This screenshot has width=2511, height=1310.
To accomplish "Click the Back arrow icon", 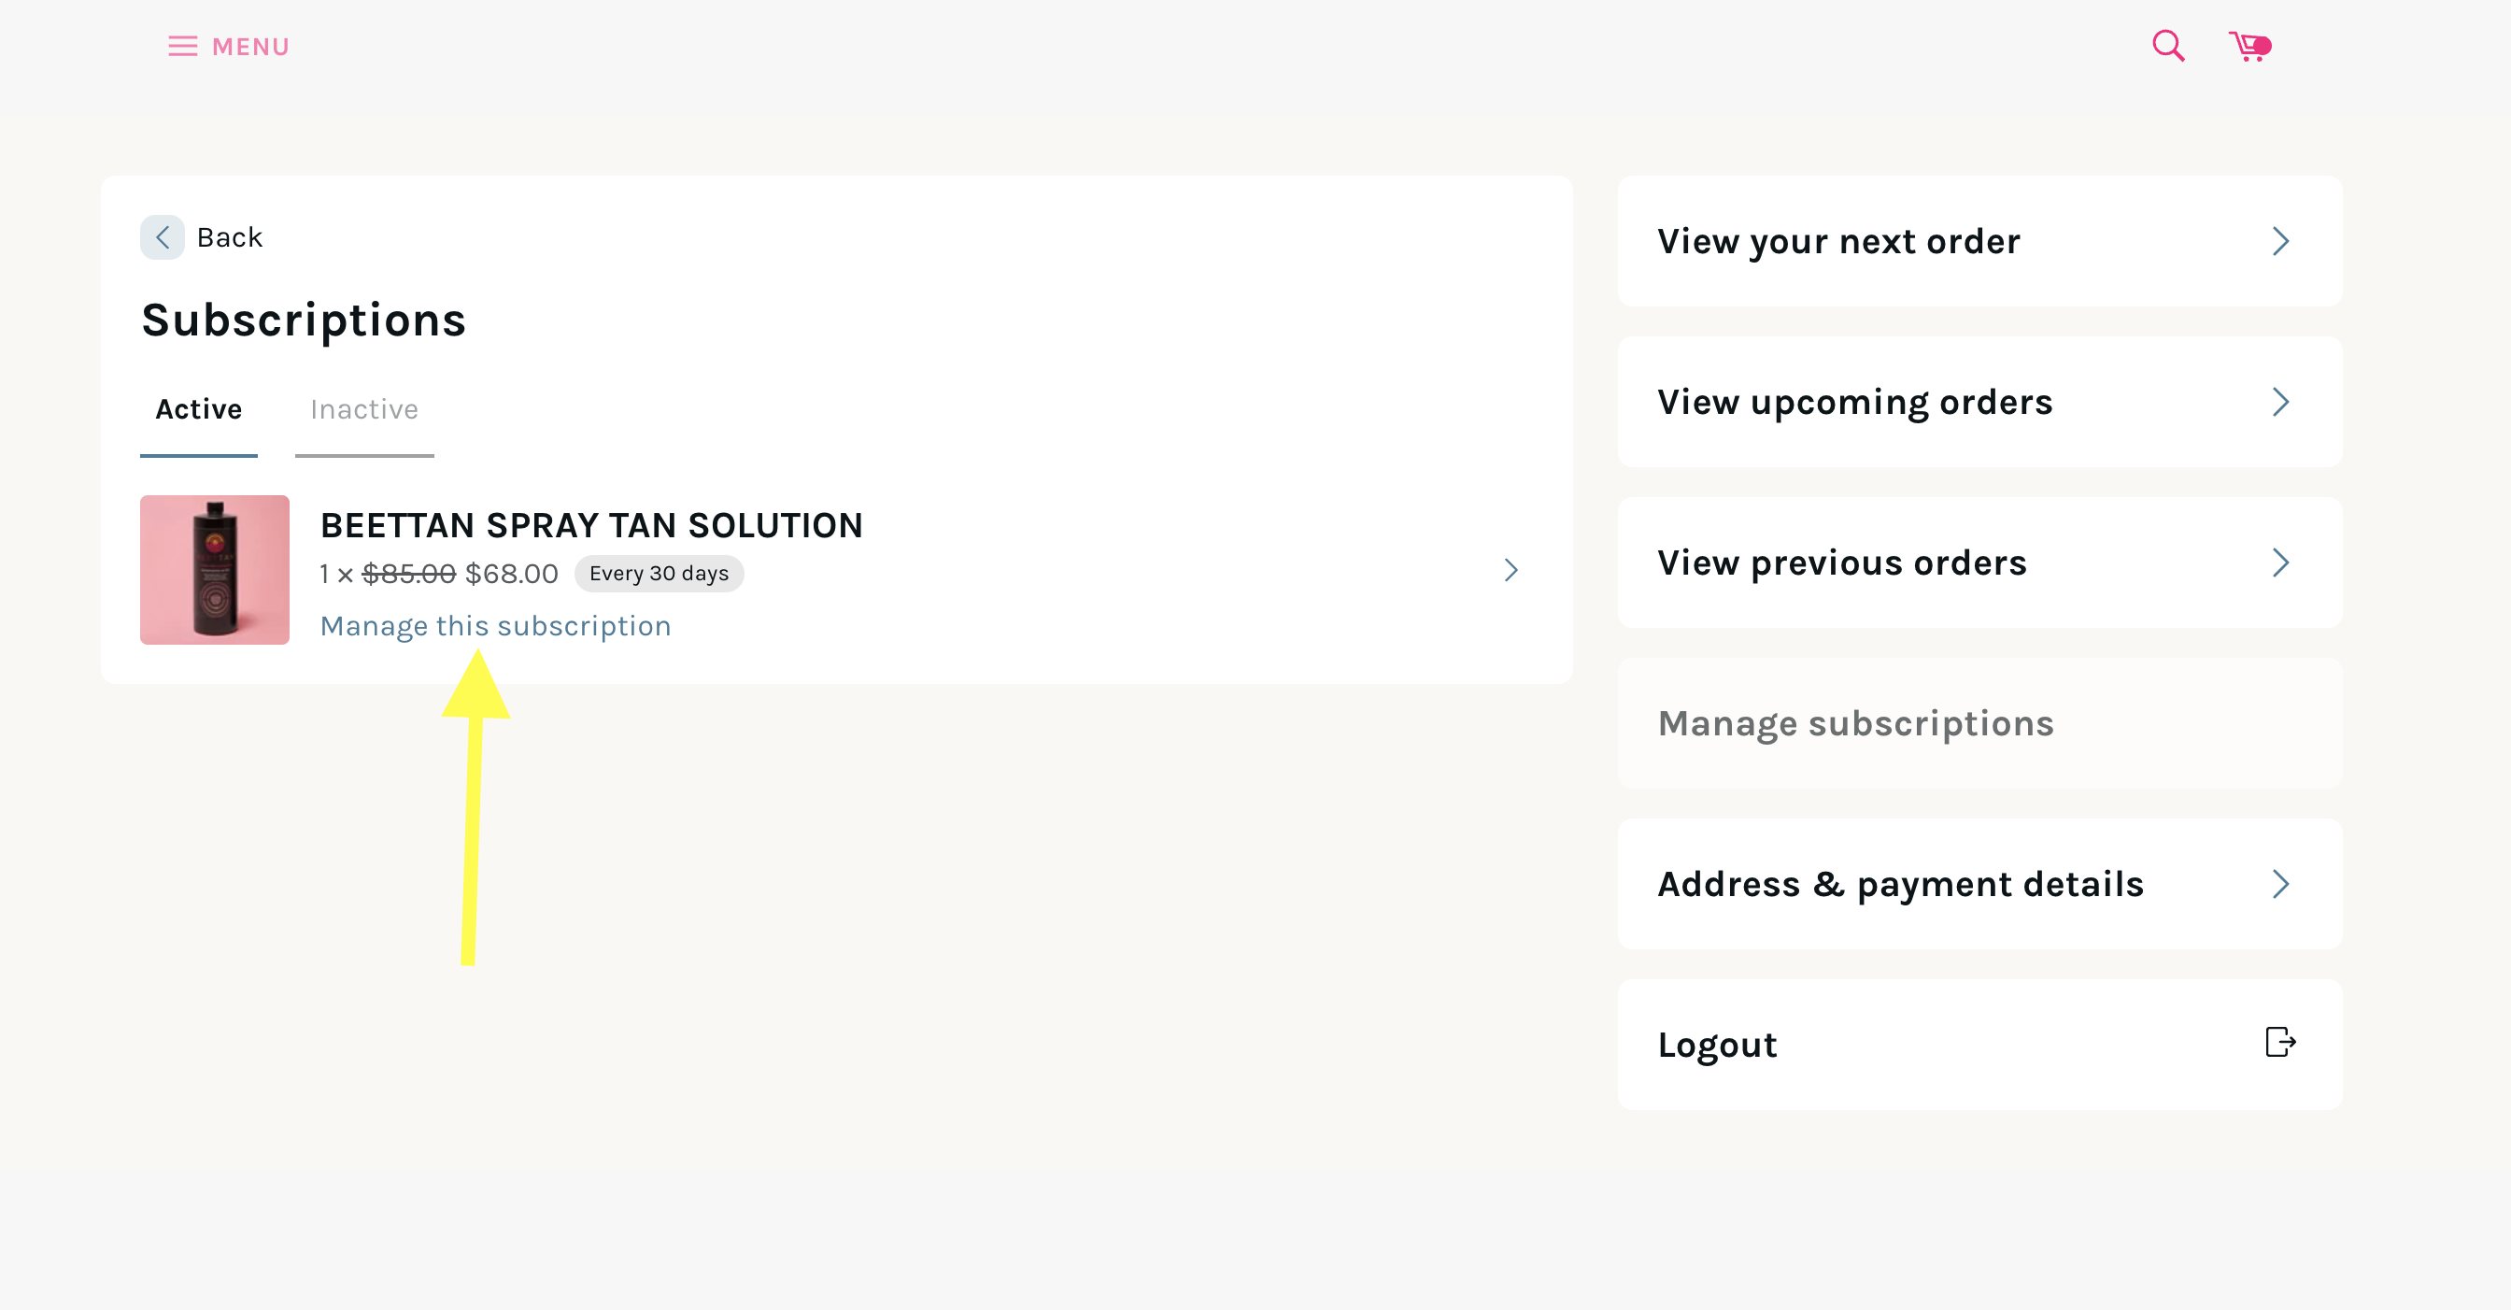I will pyautogui.click(x=162, y=236).
